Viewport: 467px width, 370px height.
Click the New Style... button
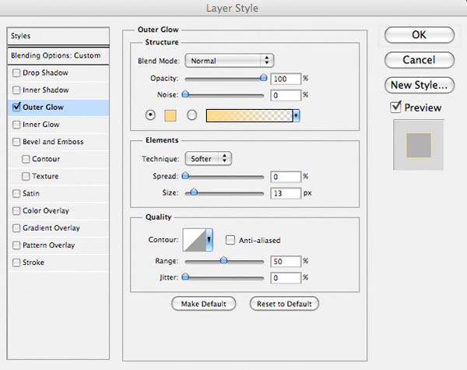[419, 85]
